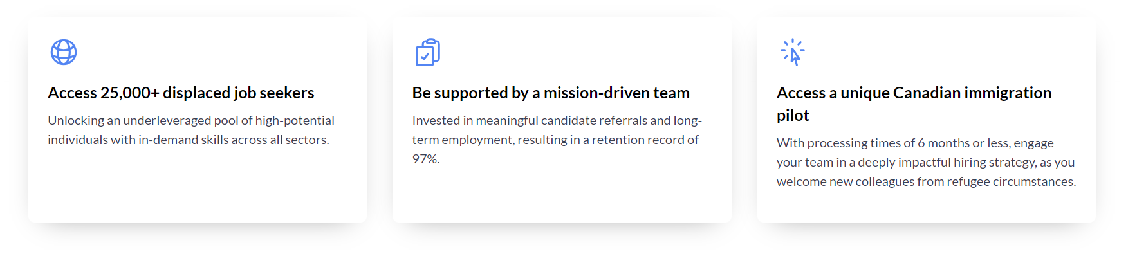
Task: Open the "Be supported by a mission-driven team" heading
Action: click(x=551, y=93)
